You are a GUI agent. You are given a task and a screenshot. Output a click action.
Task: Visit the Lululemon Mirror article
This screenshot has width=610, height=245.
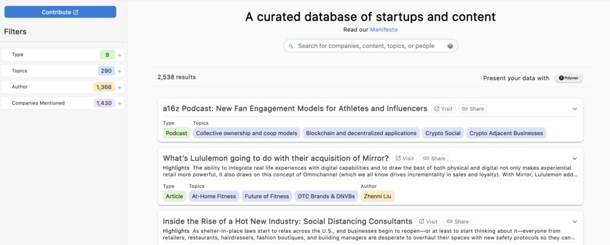pyautogui.click(x=404, y=158)
